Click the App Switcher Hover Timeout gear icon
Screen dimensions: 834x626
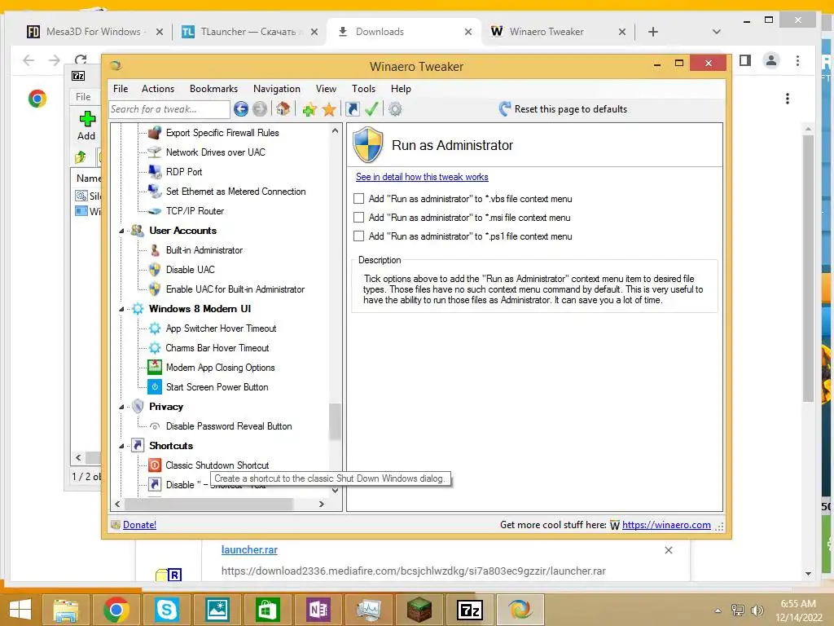154,328
